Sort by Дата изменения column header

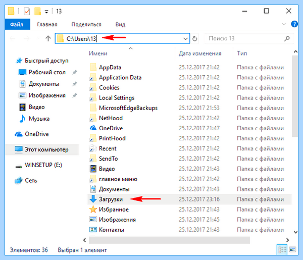pos(200,54)
